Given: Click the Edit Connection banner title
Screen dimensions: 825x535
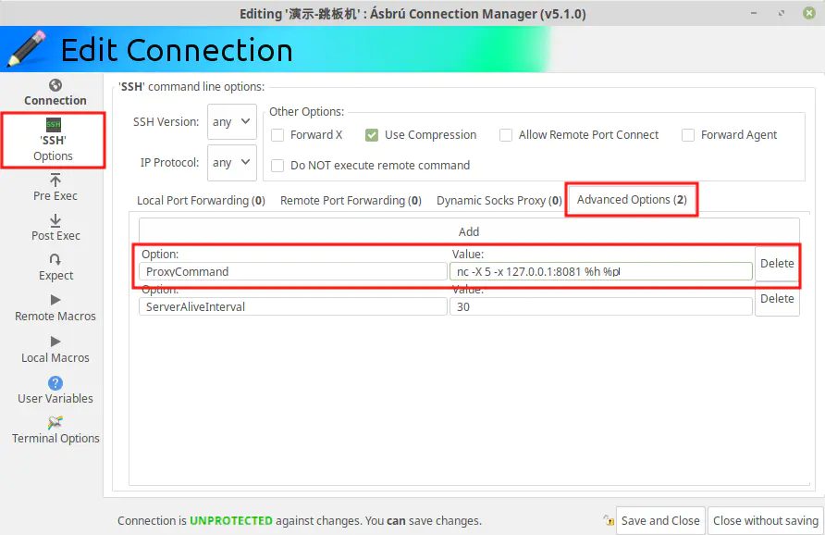Looking at the screenshot, I should coord(177,51).
